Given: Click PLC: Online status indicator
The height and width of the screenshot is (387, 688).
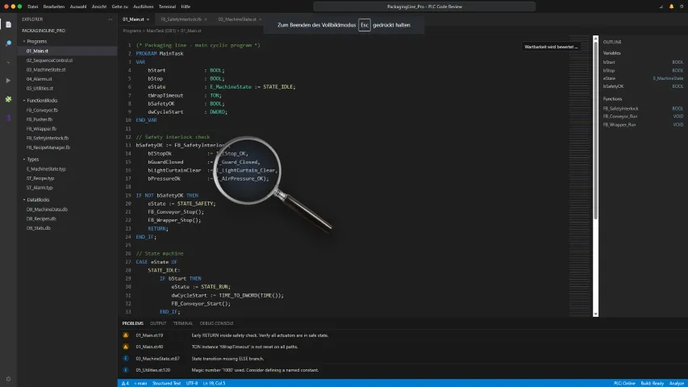Looking at the screenshot, I should pyautogui.click(x=624, y=383).
